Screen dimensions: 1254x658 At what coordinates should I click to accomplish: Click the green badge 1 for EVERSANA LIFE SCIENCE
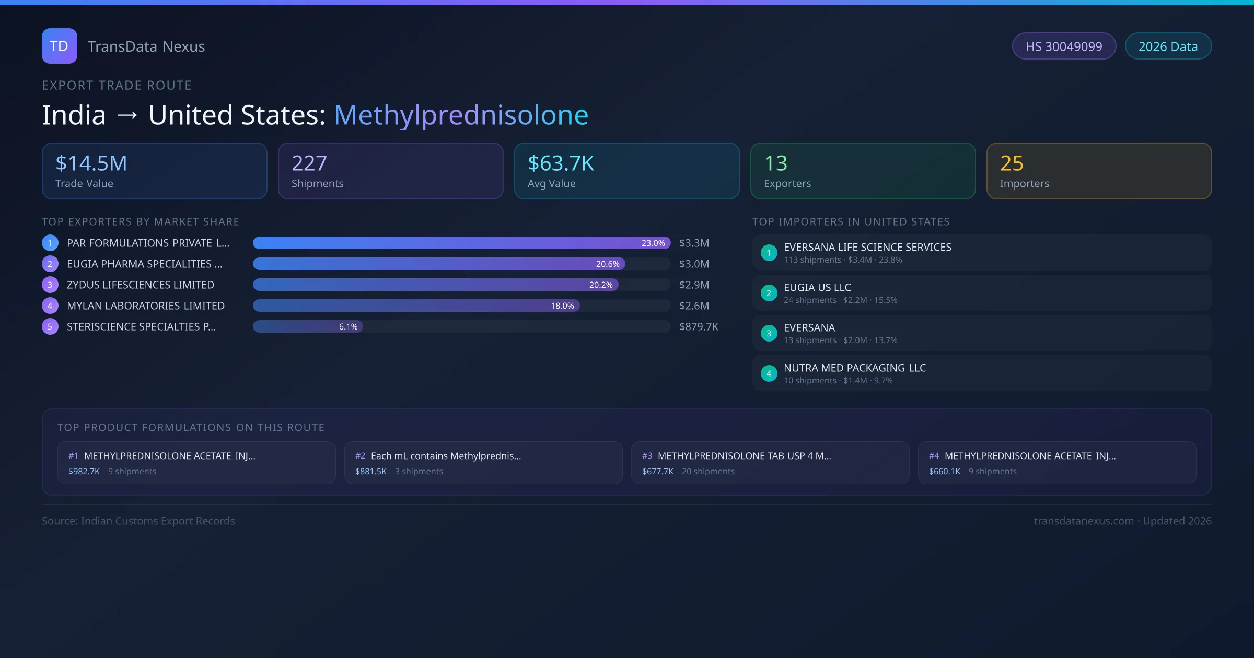[769, 253]
